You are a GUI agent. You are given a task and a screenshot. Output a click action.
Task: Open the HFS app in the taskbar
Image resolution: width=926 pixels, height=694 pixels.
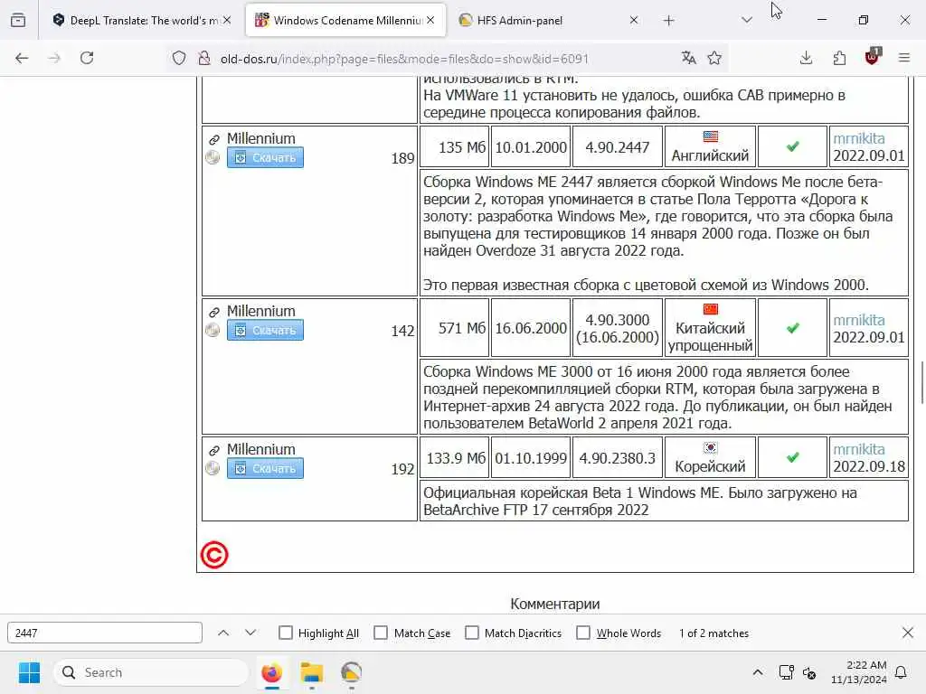point(351,672)
